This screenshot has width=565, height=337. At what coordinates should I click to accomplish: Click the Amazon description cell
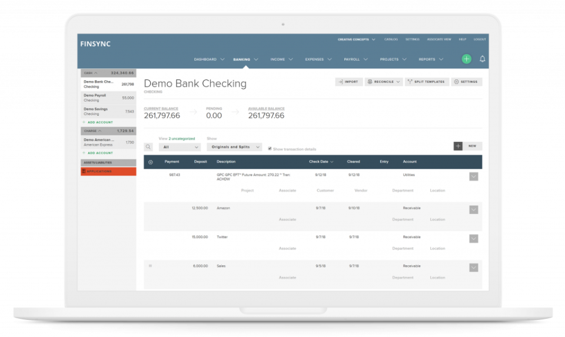point(223,208)
